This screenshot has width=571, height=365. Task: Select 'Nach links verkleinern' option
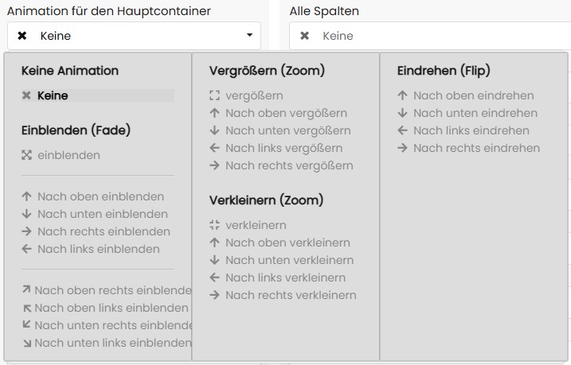click(285, 278)
